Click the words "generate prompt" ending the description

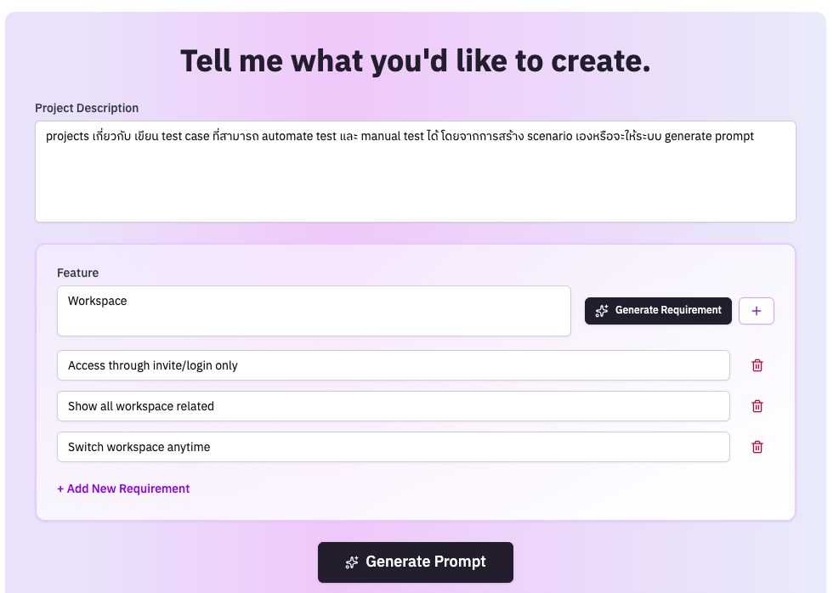click(x=709, y=136)
